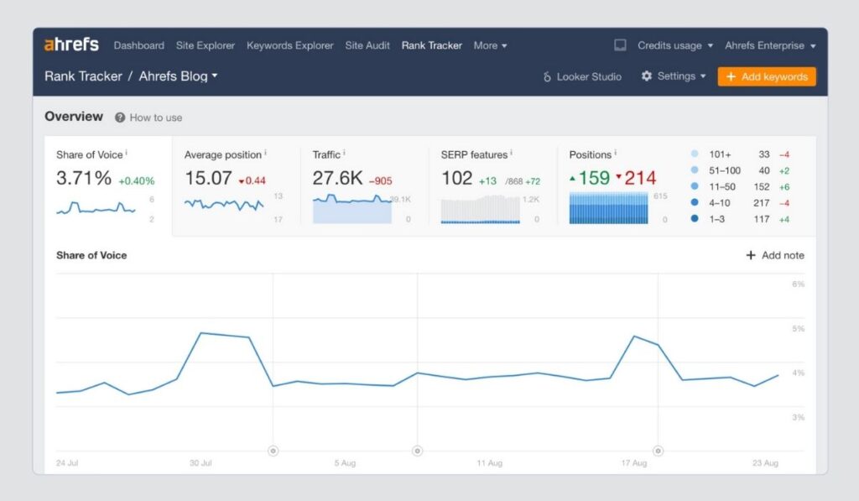
Task: Click the 102 SERP features value
Action: [x=456, y=178]
